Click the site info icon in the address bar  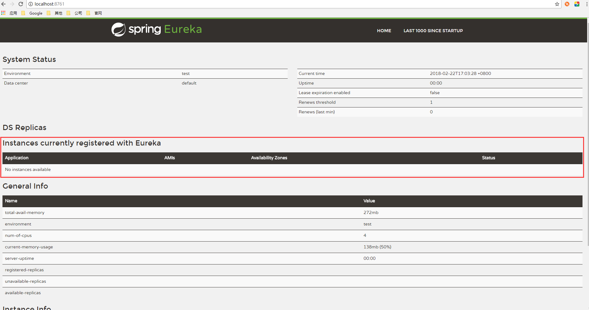[31, 4]
